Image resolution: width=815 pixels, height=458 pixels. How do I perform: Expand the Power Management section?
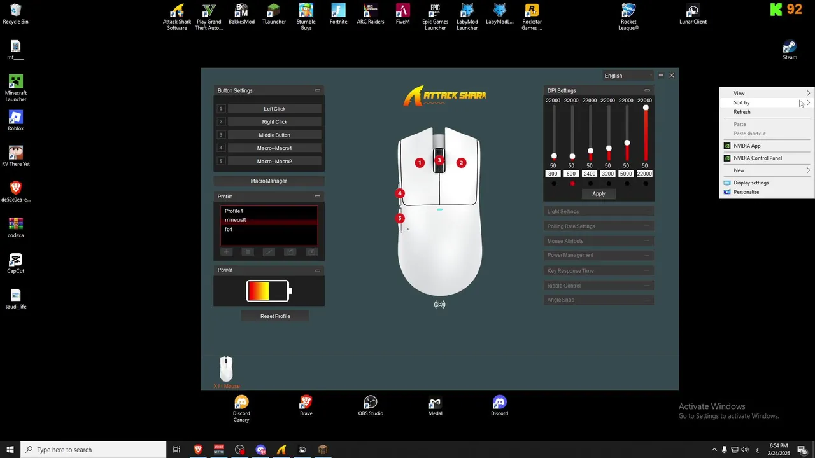point(599,255)
